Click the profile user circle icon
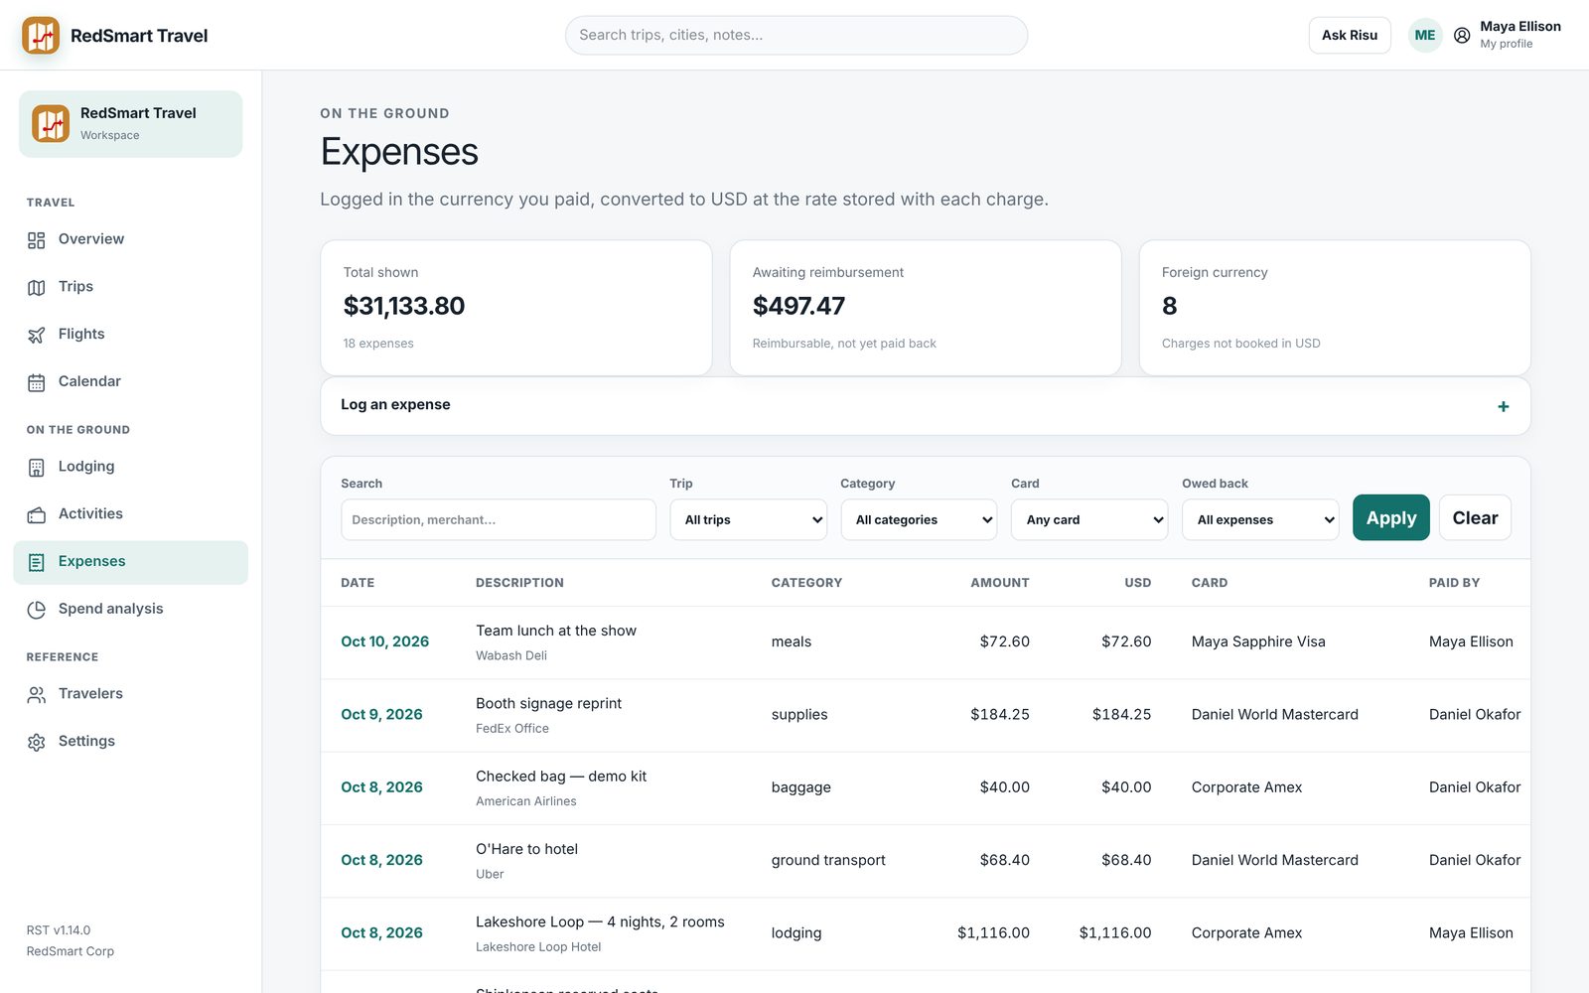The height and width of the screenshot is (993, 1589). (1462, 35)
